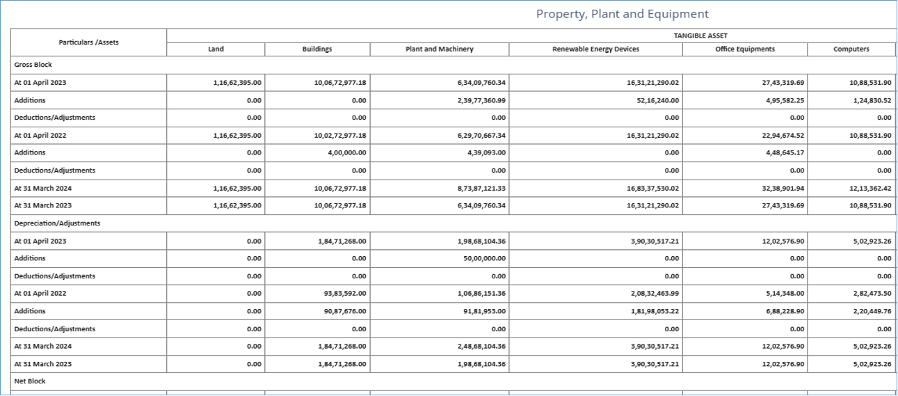Select the Office Equipments column header
898x396 pixels.
[x=744, y=49]
